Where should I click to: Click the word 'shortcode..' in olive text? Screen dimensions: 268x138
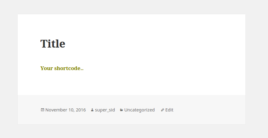click(x=69, y=68)
